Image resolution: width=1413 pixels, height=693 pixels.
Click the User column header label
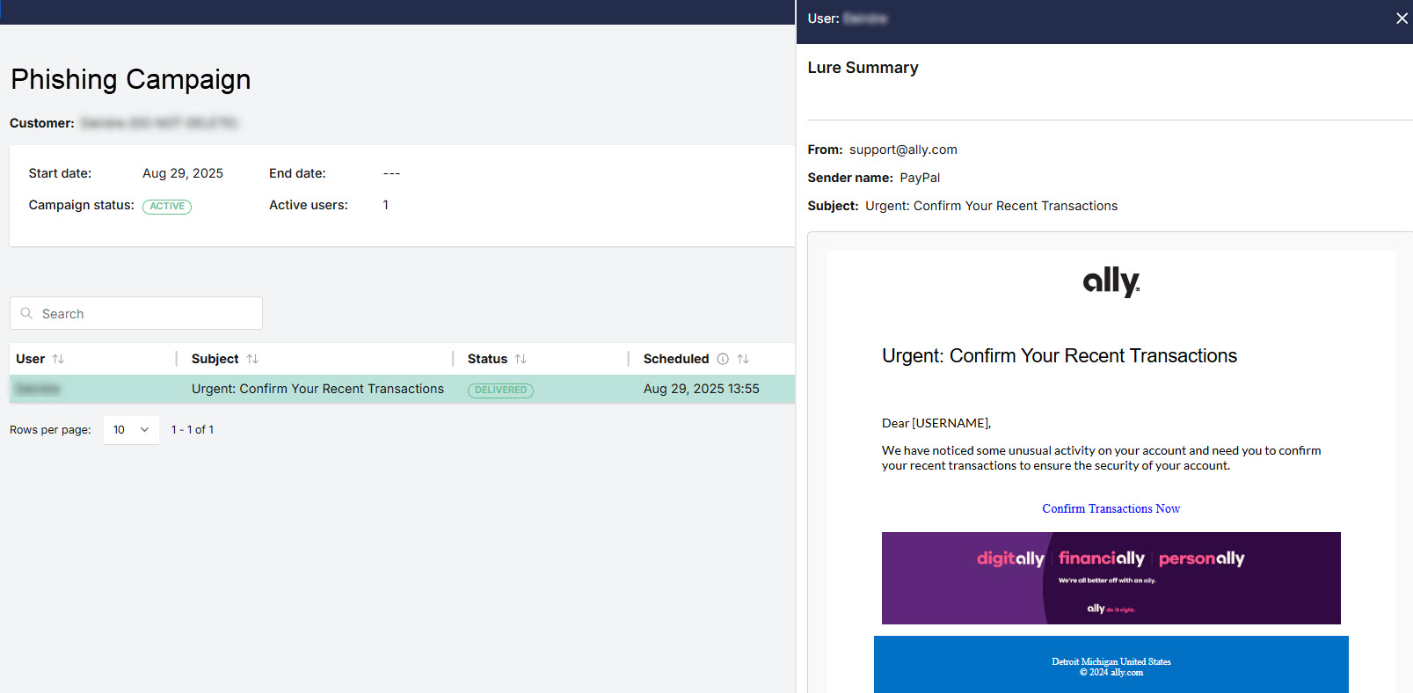point(30,359)
